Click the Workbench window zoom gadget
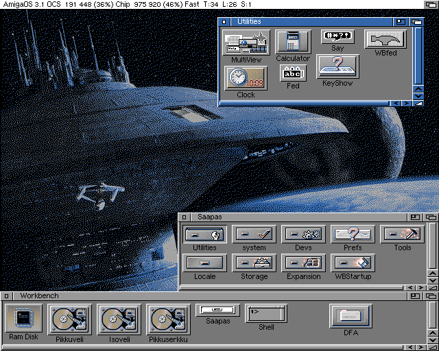 coord(415,296)
